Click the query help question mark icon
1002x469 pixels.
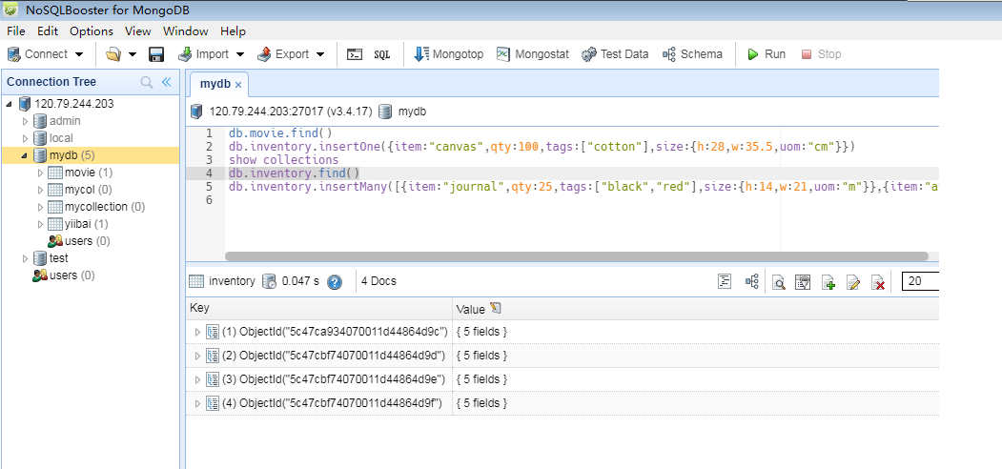tap(335, 282)
